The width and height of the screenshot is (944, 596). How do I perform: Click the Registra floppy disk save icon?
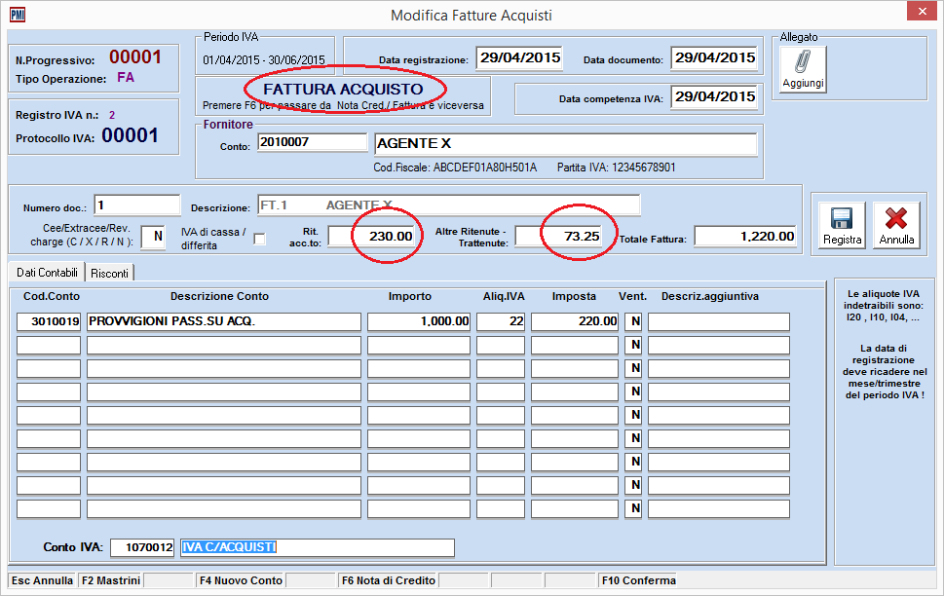click(842, 220)
